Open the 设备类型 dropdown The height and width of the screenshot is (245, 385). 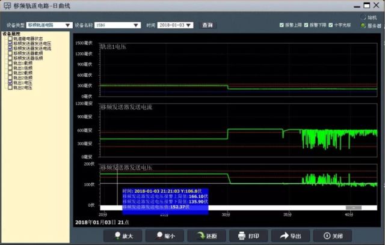pos(49,25)
